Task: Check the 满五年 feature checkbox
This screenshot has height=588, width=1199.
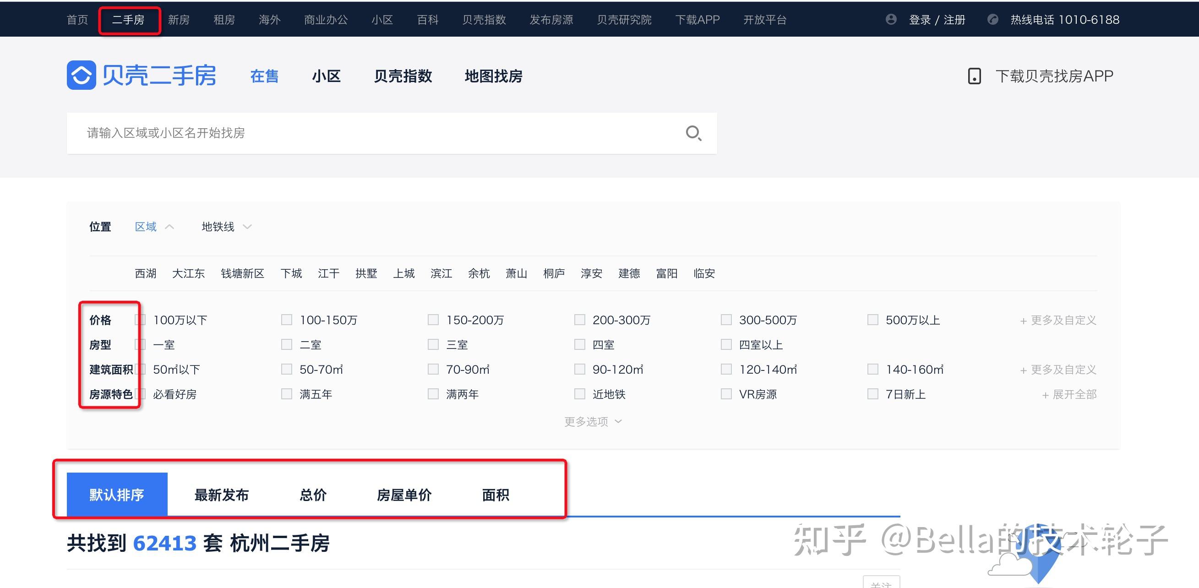Action: point(287,394)
